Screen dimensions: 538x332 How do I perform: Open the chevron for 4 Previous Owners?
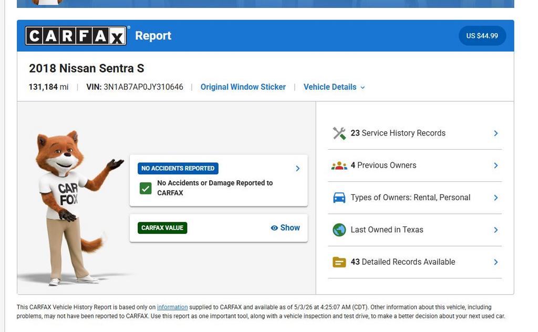[x=496, y=165]
